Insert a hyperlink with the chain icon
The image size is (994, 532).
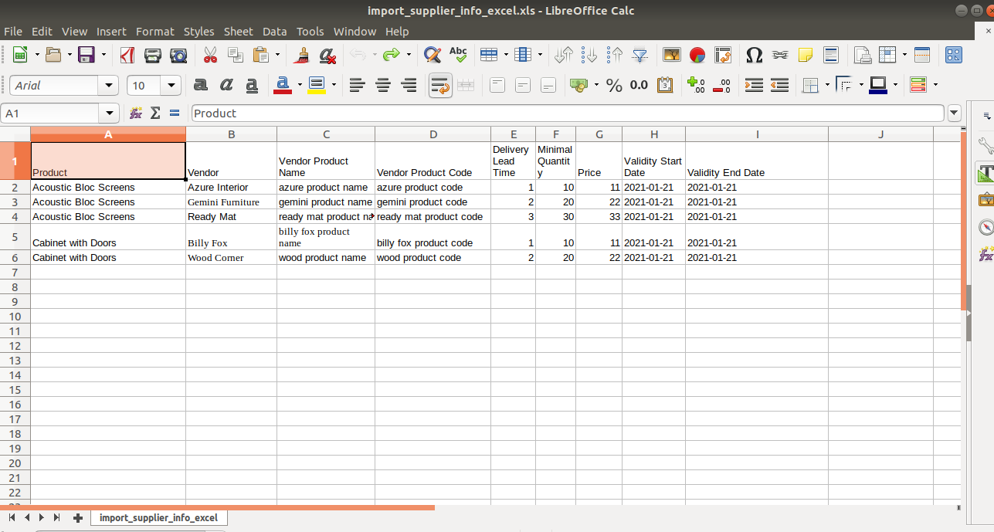coord(780,55)
